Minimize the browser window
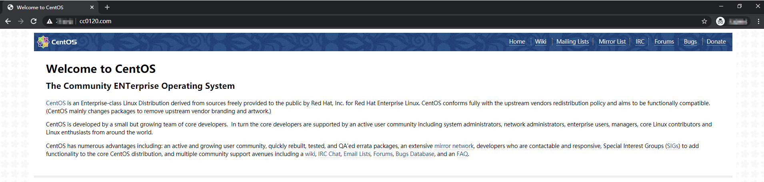 click(721, 6)
